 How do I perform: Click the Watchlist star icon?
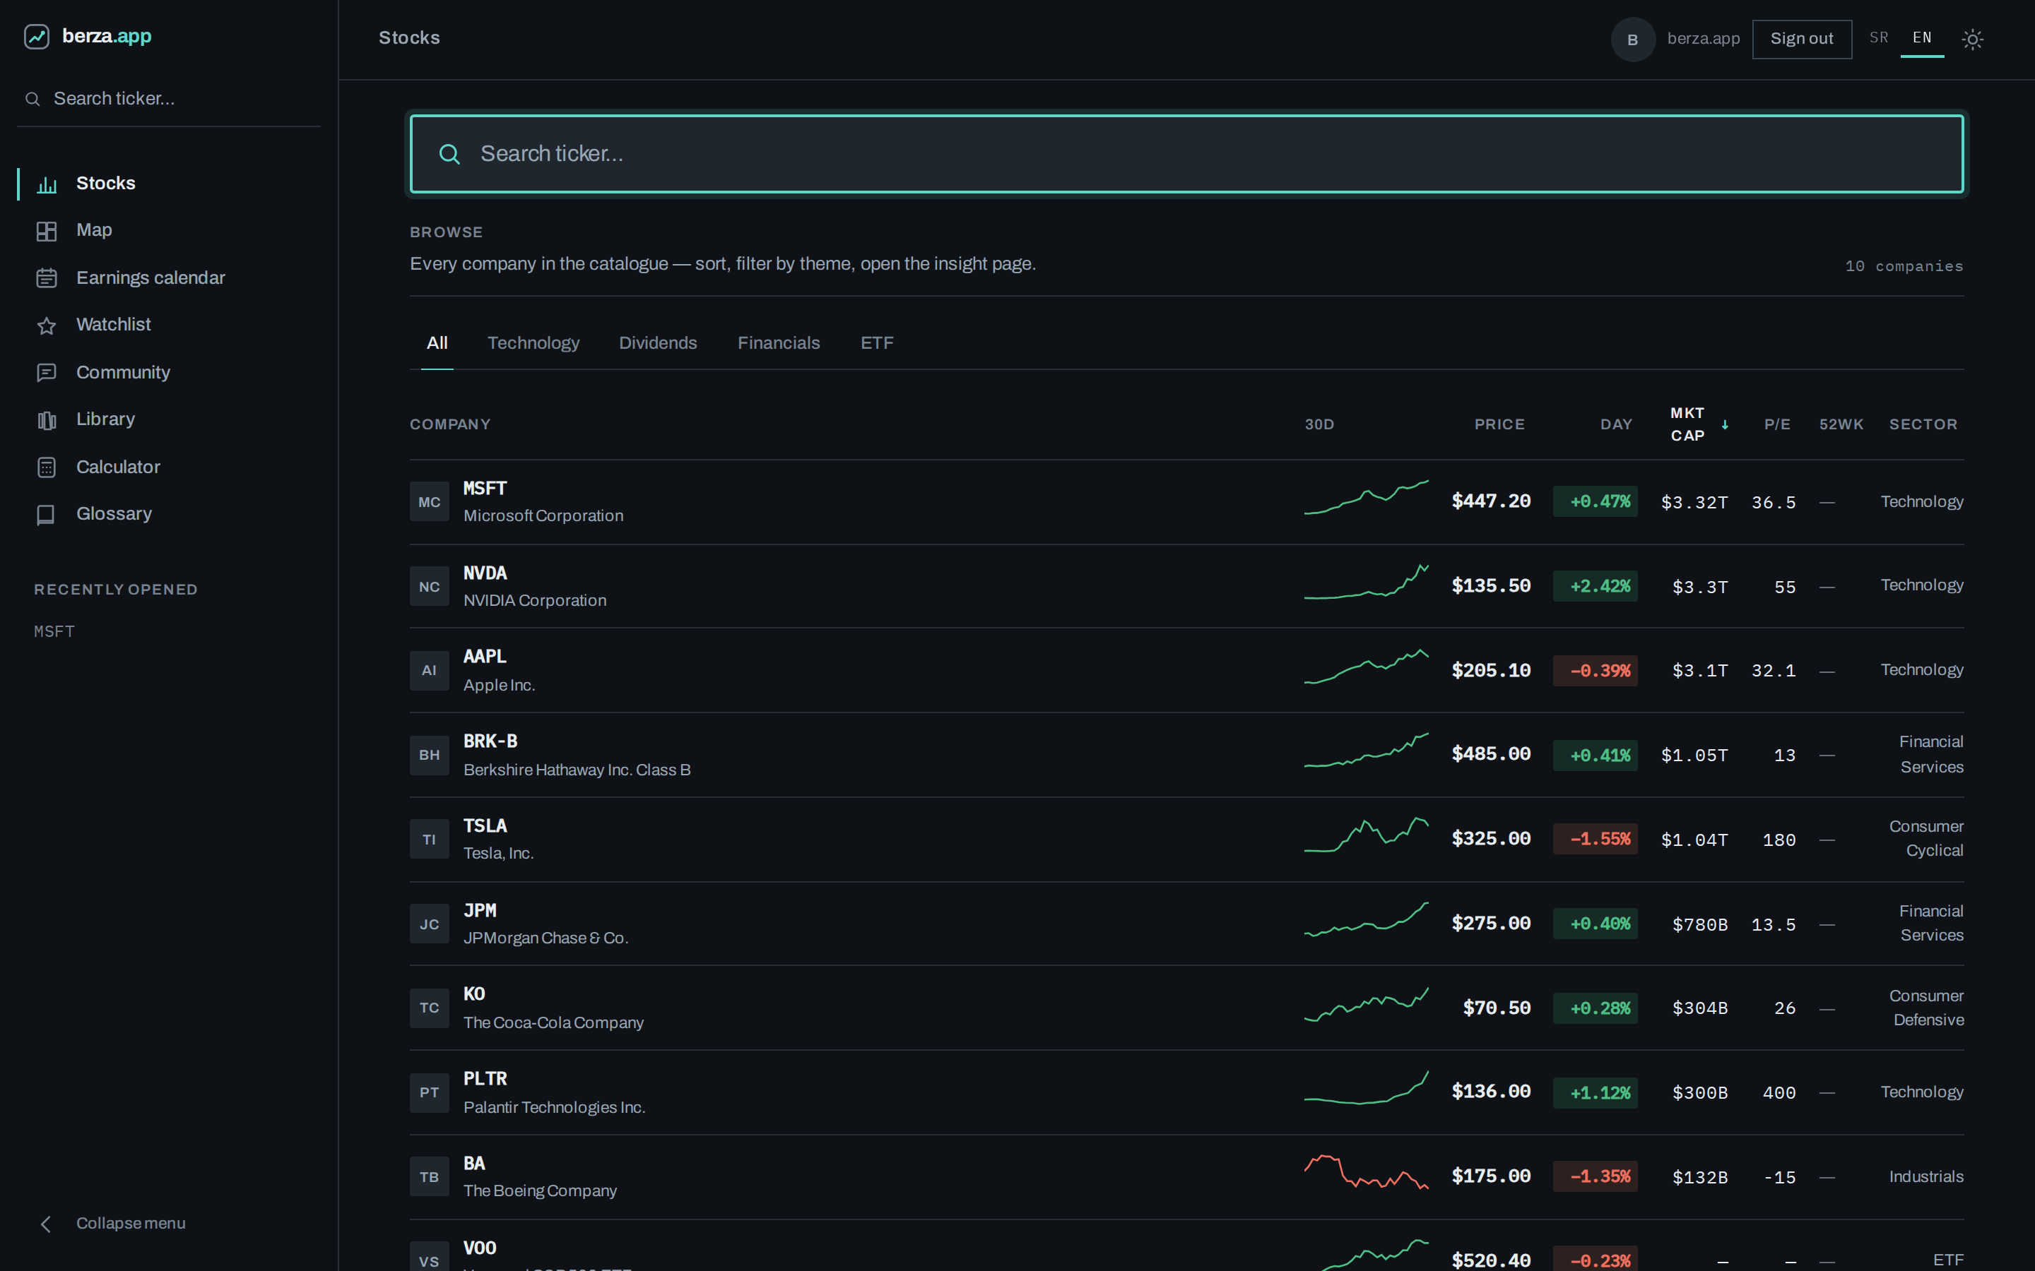[47, 326]
